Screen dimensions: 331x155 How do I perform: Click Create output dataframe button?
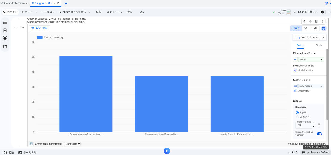tap(48, 144)
